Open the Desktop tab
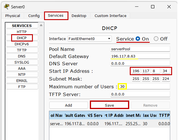 pos(79,16)
